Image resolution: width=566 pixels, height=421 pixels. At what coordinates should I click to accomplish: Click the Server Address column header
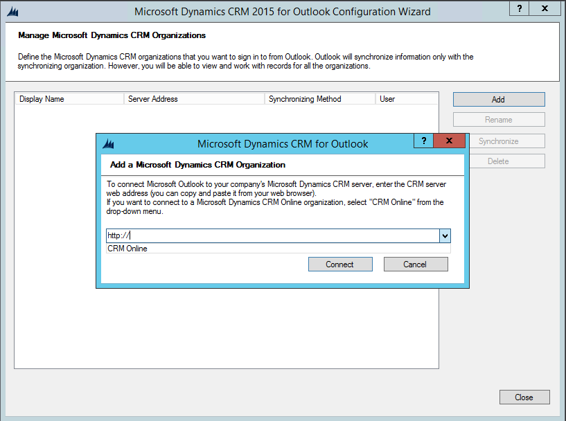(194, 99)
